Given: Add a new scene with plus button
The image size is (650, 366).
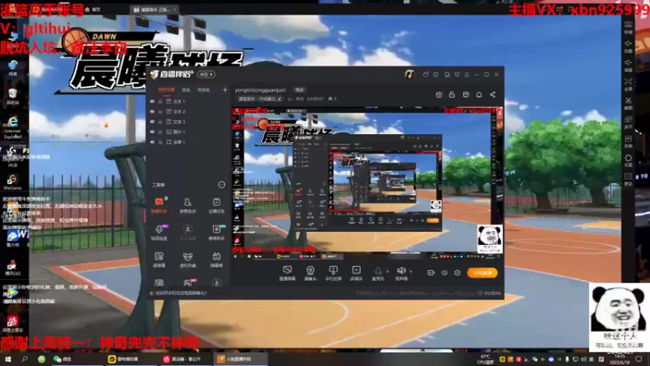Looking at the screenshot, I should 225,89.
